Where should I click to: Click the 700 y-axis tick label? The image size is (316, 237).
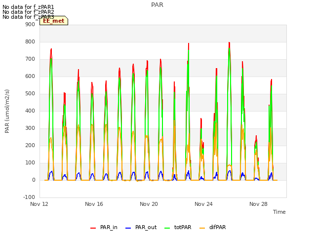pyautogui.click(x=30, y=59)
